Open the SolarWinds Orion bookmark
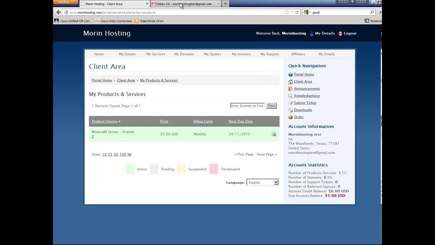Viewport: 435px width, 245px height. [x=149, y=21]
